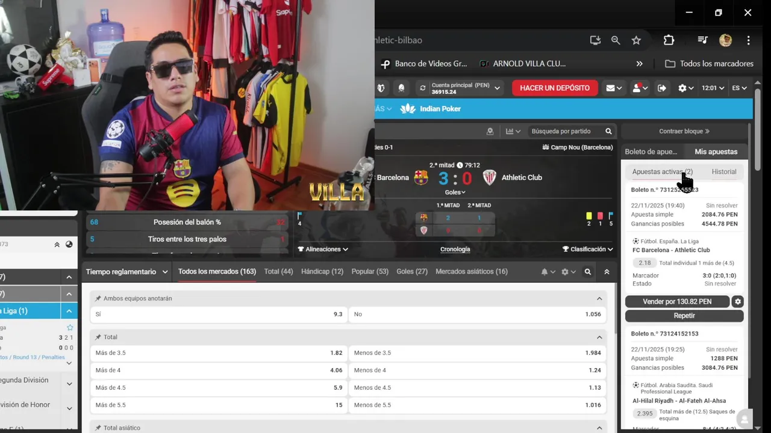771x433 pixels.
Task: Bet on Sí at 9.3
Action: [219, 315]
